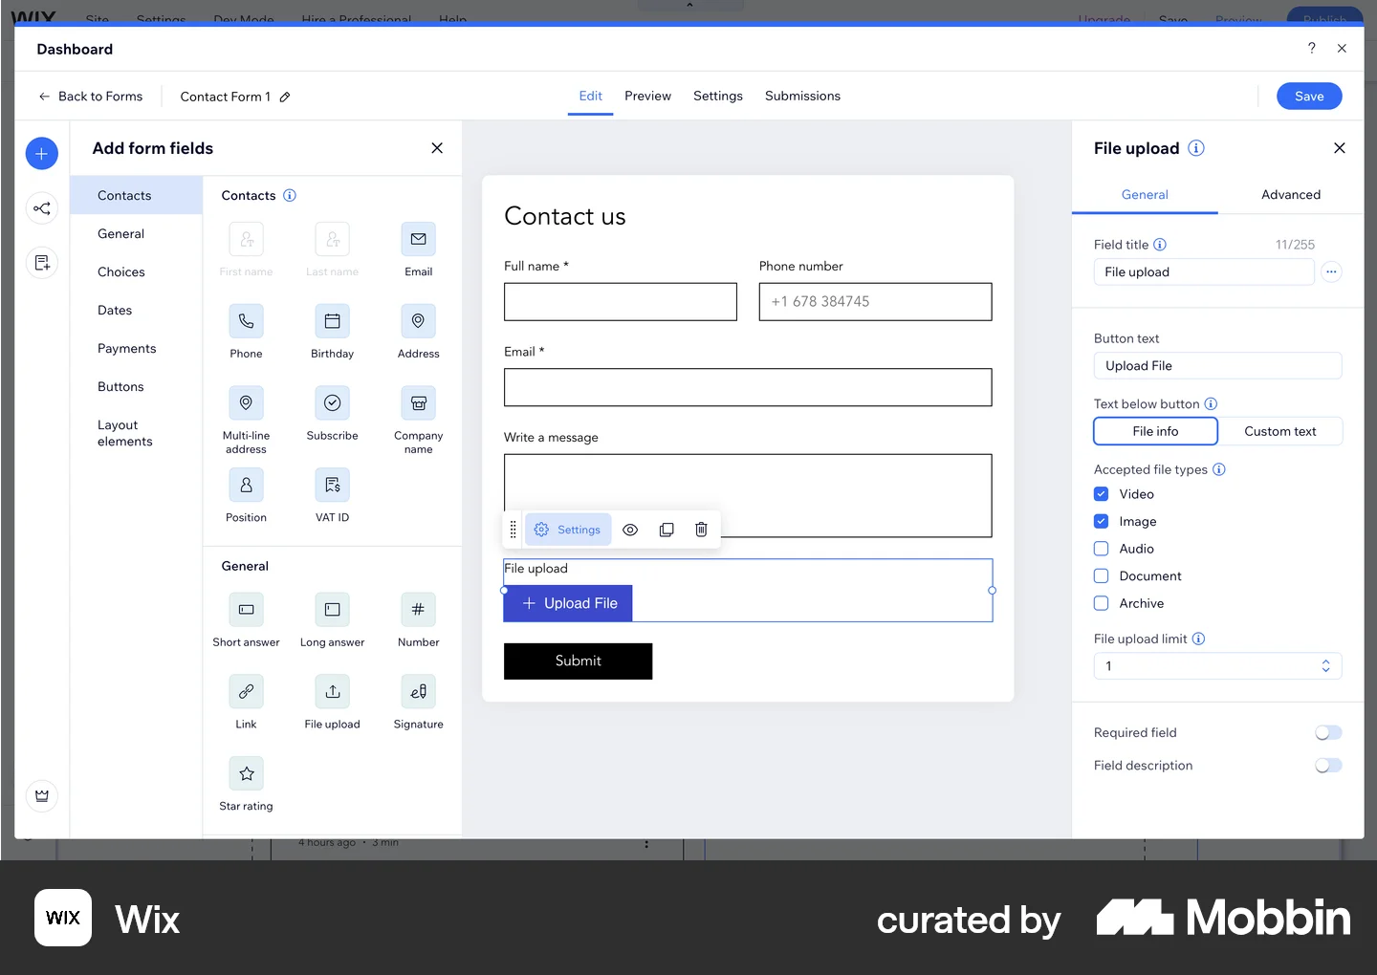
Task: Click the Upload File form button
Action: [x=568, y=603]
